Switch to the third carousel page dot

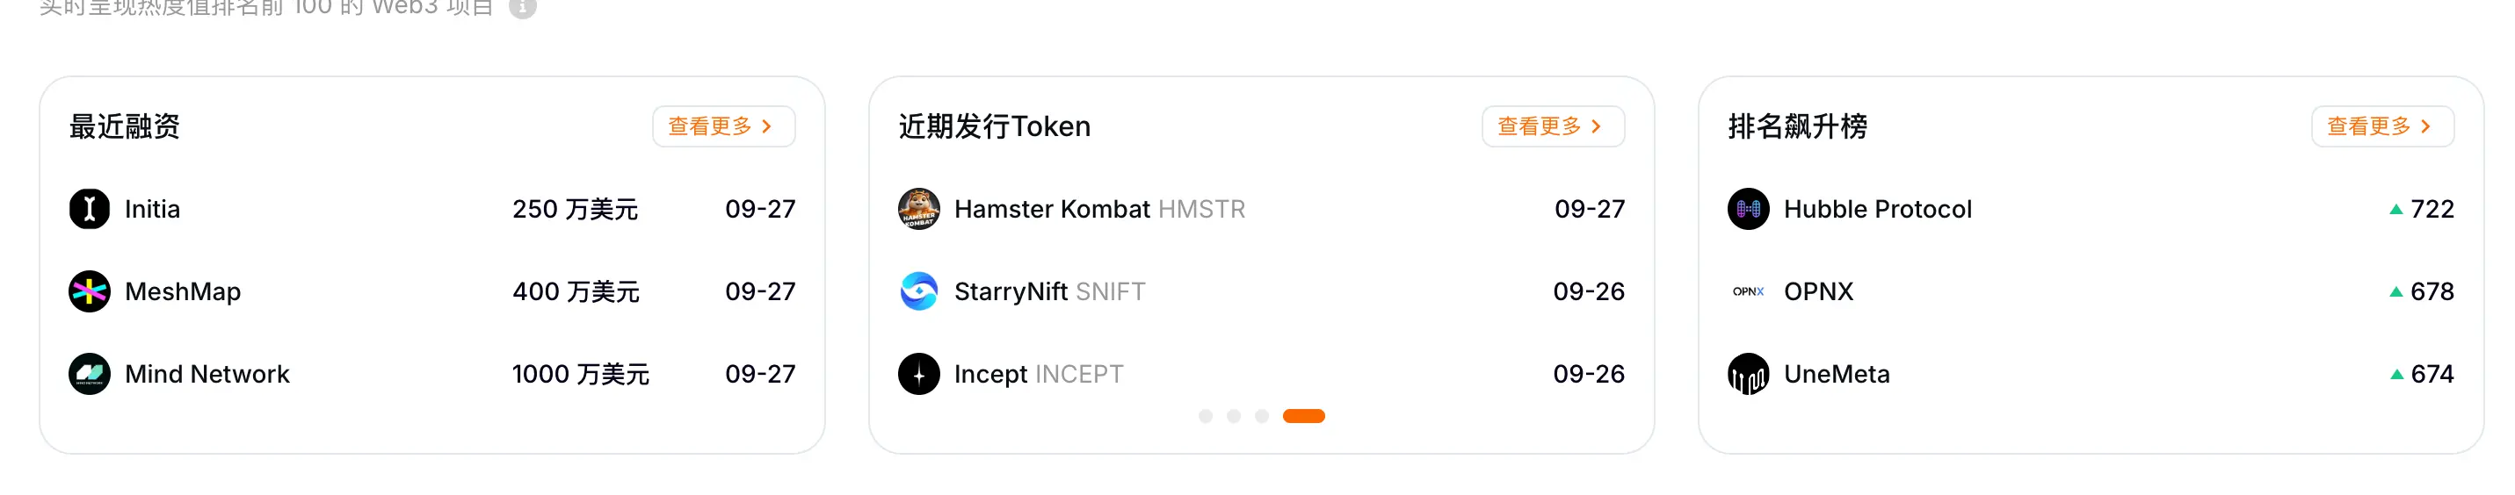1261,416
